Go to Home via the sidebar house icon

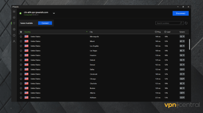(x=14, y=17)
